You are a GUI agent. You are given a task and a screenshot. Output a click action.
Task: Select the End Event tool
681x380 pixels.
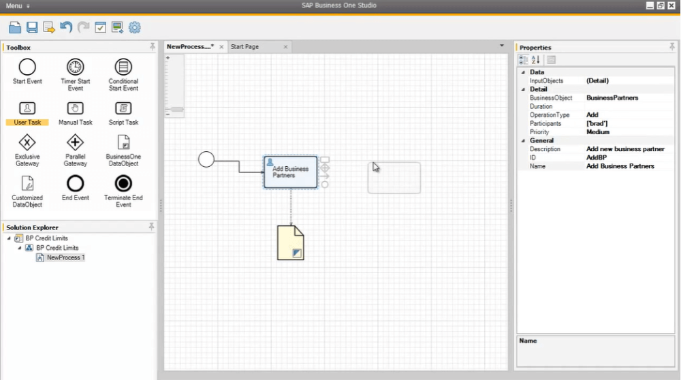[x=75, y=187]
